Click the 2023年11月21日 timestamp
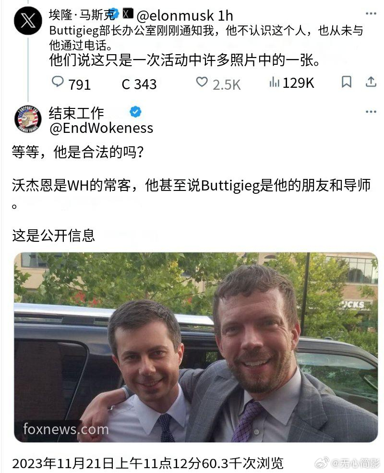 (63, 463)
